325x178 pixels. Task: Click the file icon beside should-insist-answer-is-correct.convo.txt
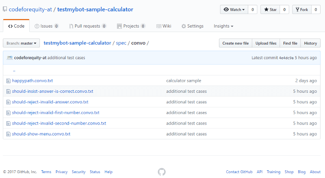point(8,91)
